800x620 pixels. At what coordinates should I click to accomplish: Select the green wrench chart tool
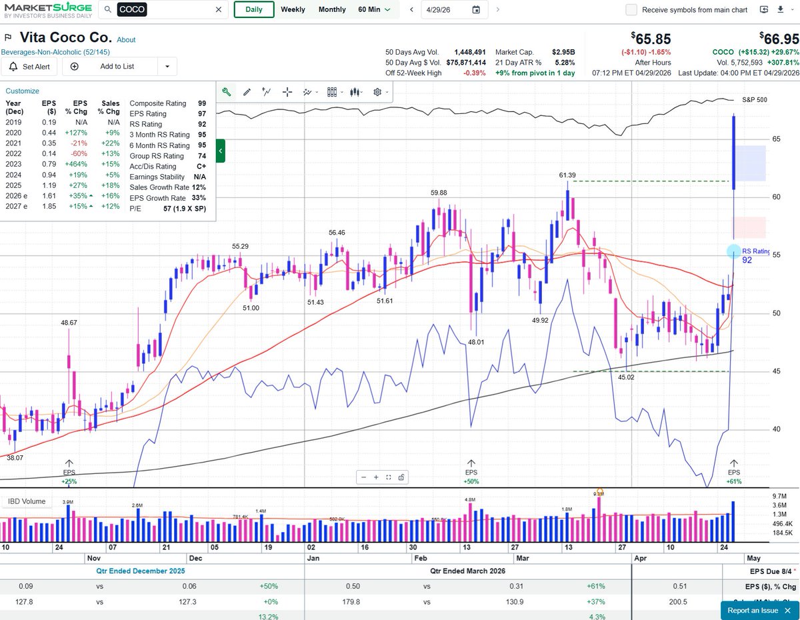tap(226, 92)
